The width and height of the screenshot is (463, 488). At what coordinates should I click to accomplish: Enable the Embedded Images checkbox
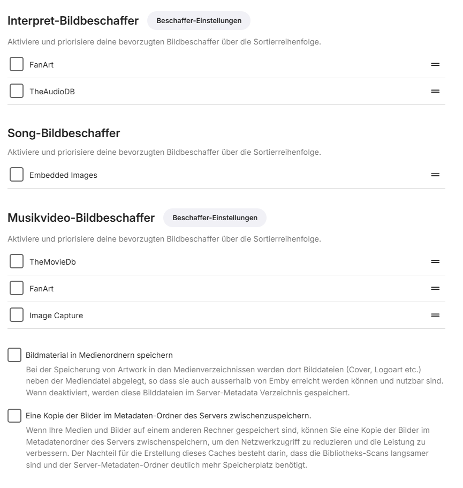click(17, 175)
